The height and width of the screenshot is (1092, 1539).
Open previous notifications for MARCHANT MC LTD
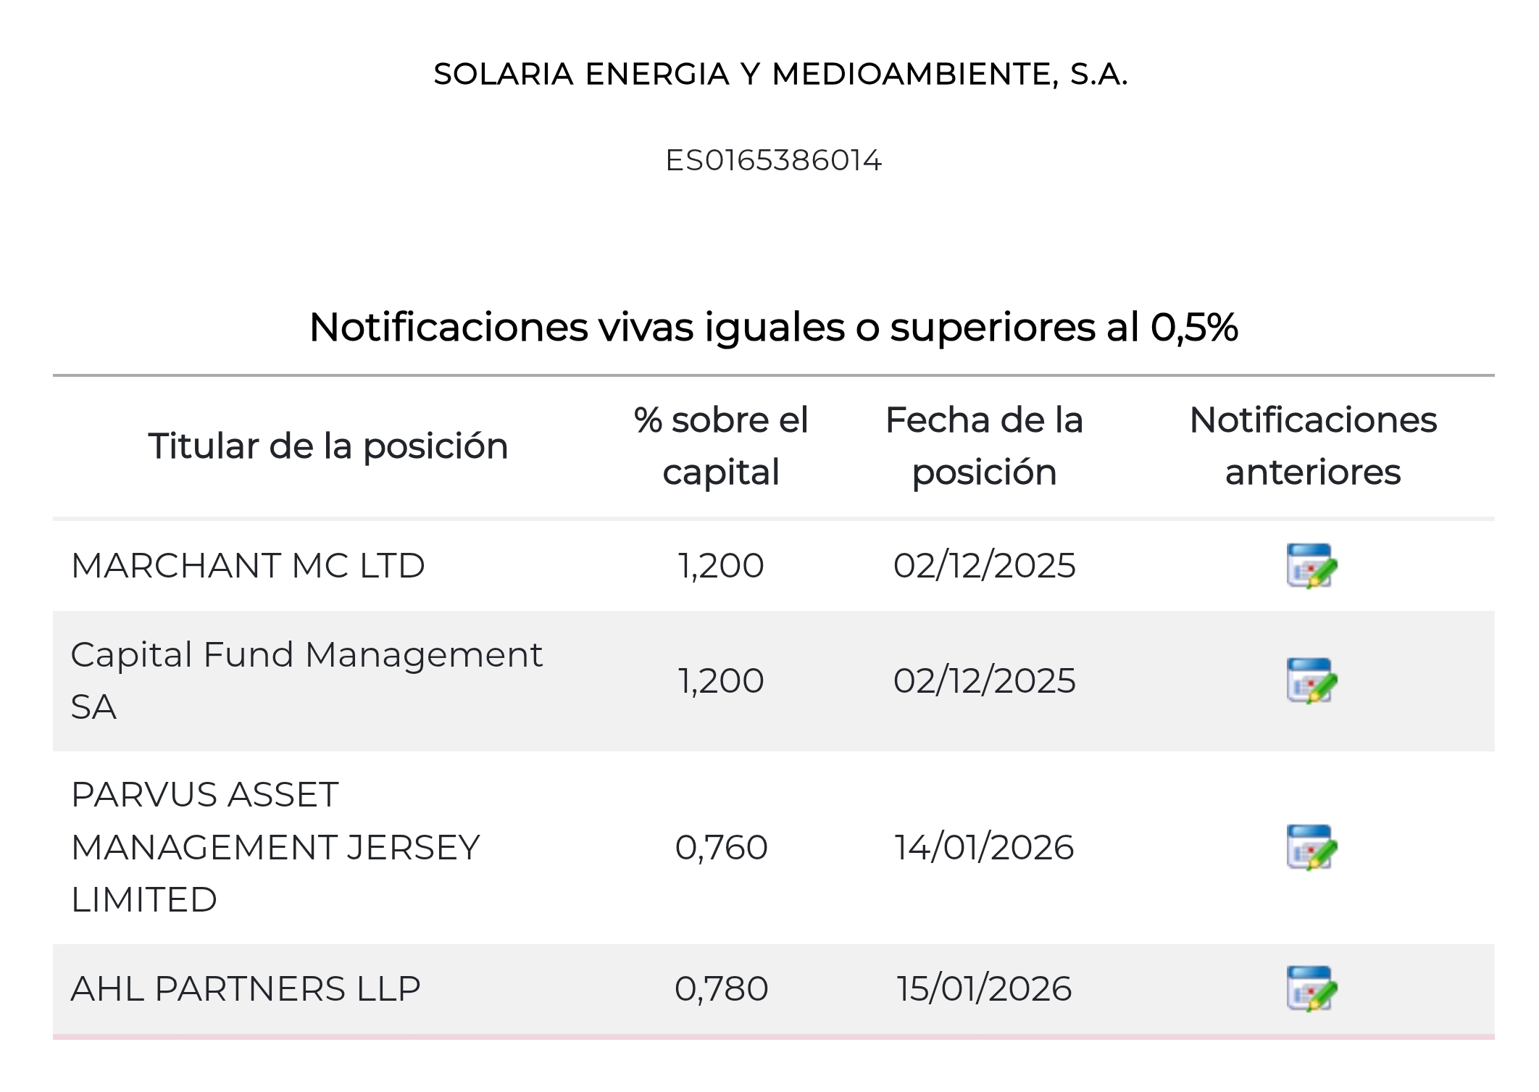pos(1311,565)
